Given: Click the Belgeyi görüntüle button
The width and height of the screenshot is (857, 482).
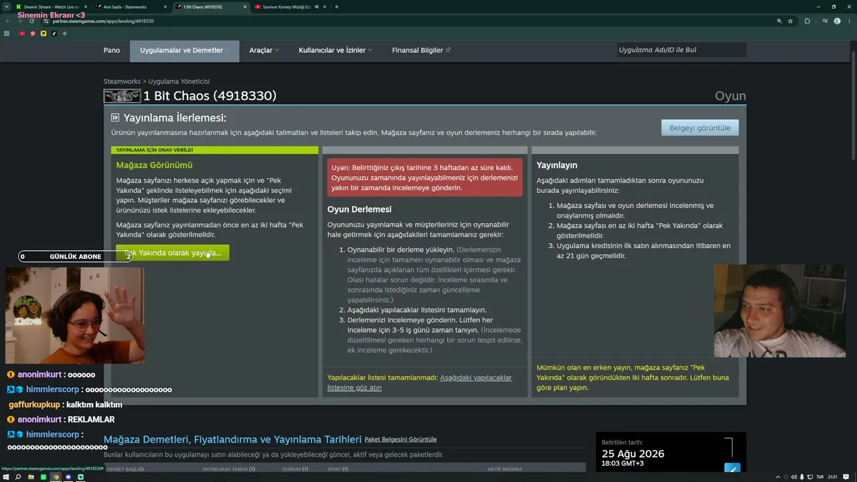Looking at the screenshot, I should tap(700, 128).
